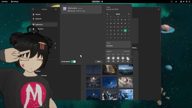
Task: Click the muted-bell icon beside the clock
Action: [x=102, y=1]
